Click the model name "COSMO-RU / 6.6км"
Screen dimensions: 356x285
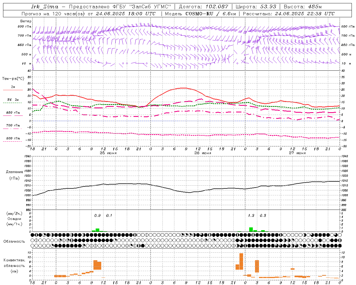[211, 14]
